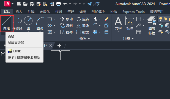170x99 pixels.
Task: Expand the rectangle tool dropdown arrow
Action: coord(54,19)
